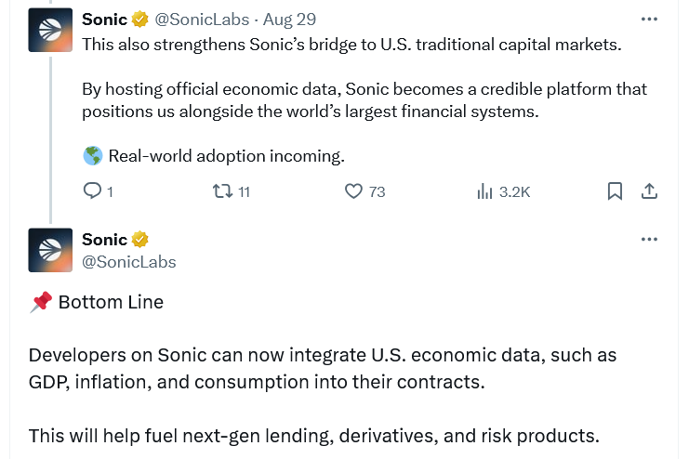Open more options on the Aug 29 post
The width and height of the screenshot is (689, 459).
[x=649, y=19]
